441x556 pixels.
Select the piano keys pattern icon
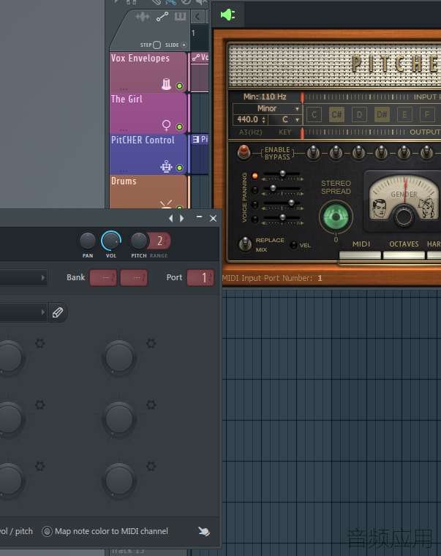180,16
